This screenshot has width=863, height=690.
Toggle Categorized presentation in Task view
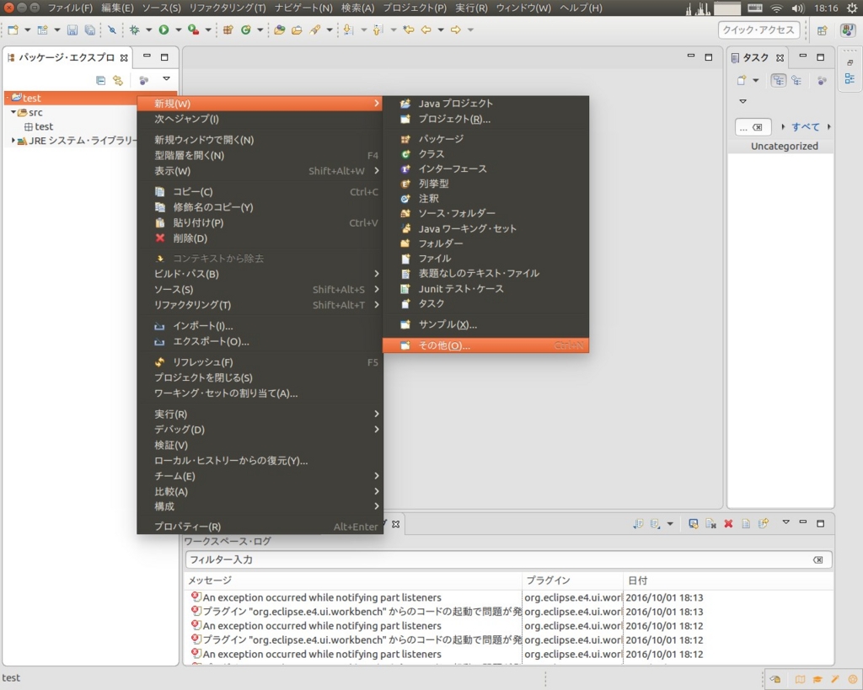pyautogui.click(x=778, y=80)
